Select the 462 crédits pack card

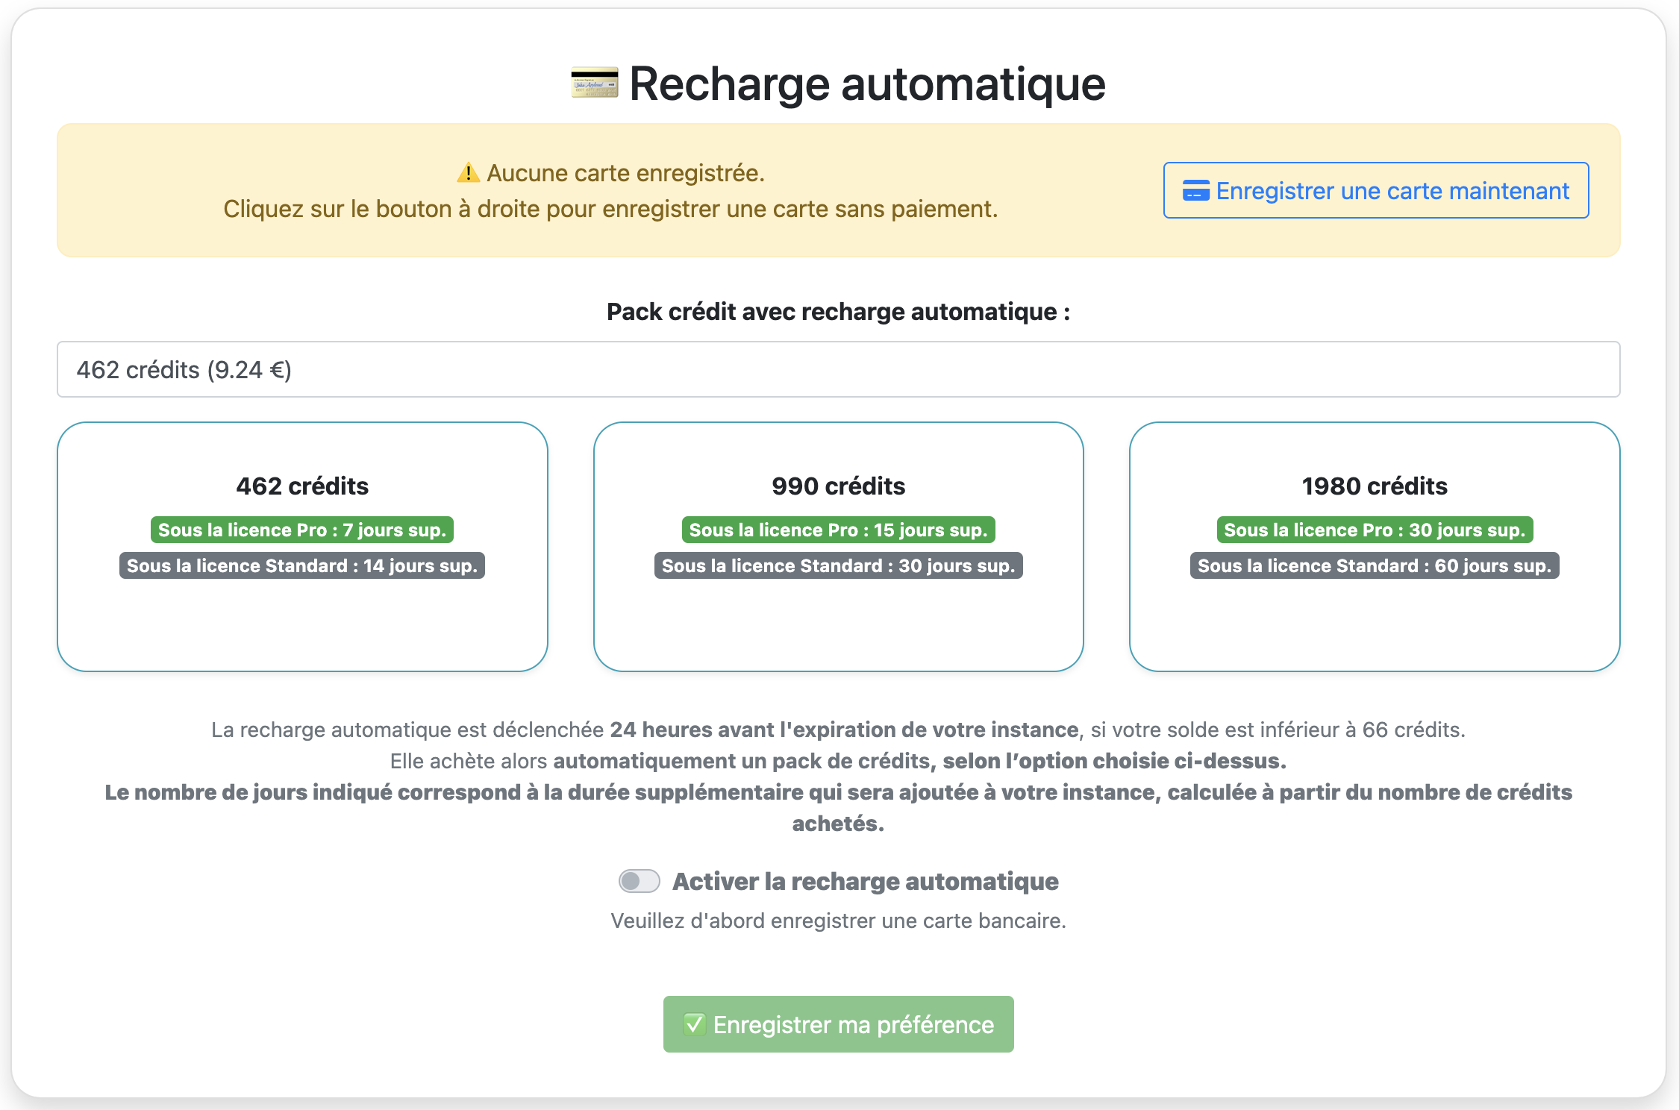tap(302, 547)
